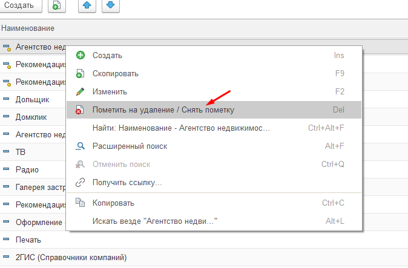Choose Создать in the context menu
The height and width of the screenshot is (268, 408).
pos(214,56)
